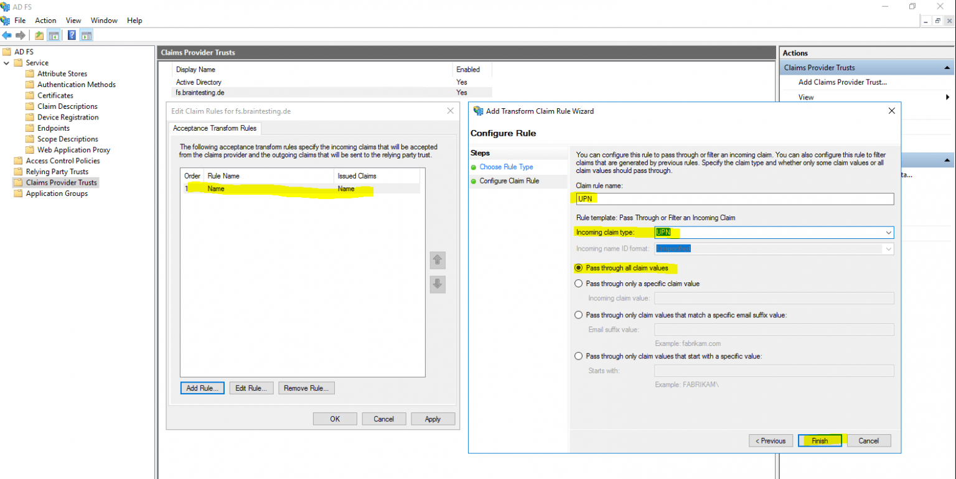Open the Action menu

45,21
